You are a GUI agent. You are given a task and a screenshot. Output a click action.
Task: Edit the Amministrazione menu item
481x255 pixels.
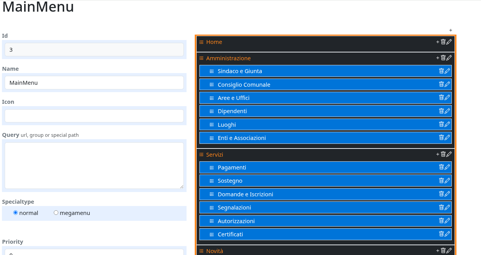449,58
